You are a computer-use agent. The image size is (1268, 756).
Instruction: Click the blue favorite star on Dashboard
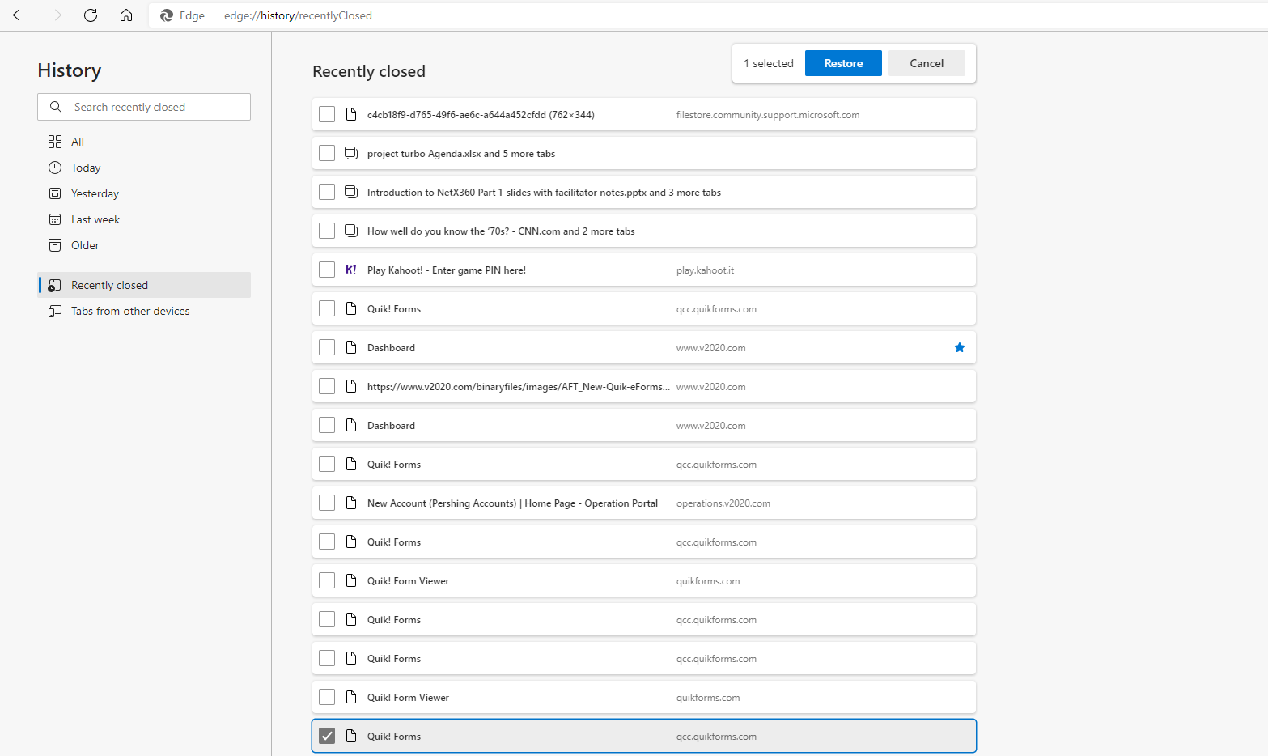tap(960, 348)
